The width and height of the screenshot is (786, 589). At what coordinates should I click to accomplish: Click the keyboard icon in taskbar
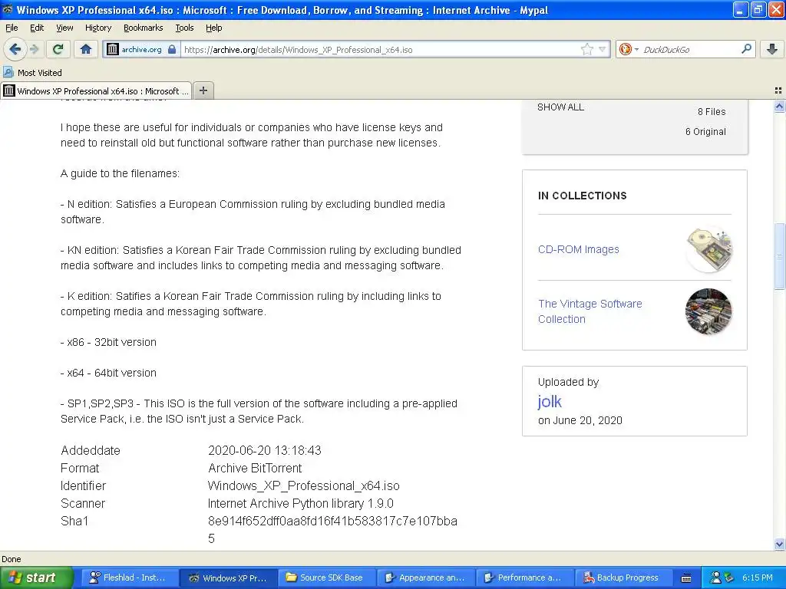[x=686, y=578]
